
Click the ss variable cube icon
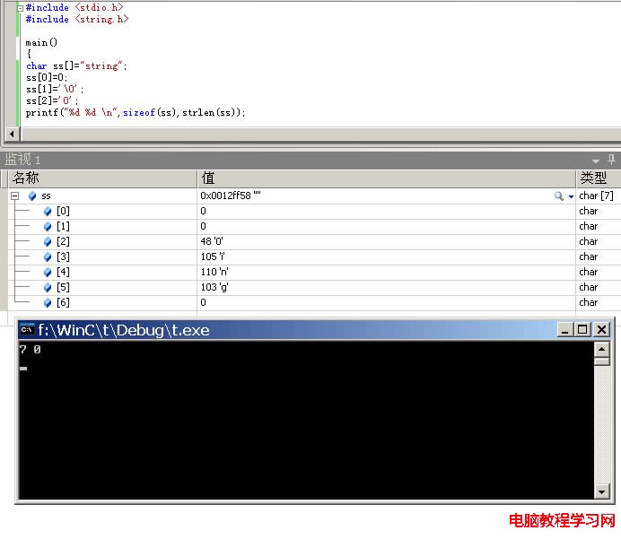pos(32,196)
